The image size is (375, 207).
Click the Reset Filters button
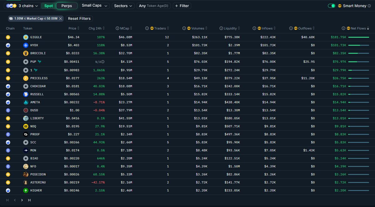(x=79, y=19)
